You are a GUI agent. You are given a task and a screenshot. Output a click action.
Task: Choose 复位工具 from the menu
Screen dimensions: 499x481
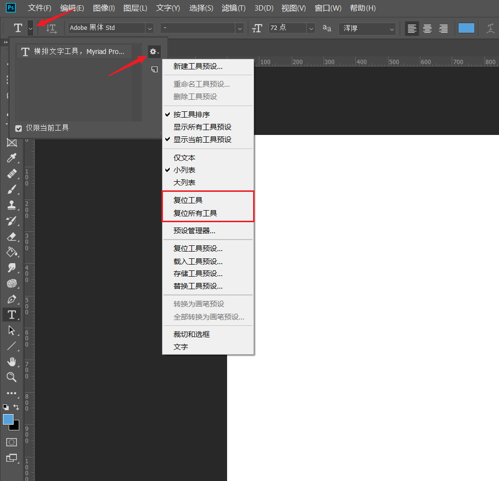(188, 200)
